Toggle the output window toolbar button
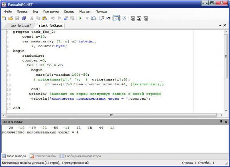The height and width of the screenshot is (167, 230). click(x=116, y=18)
